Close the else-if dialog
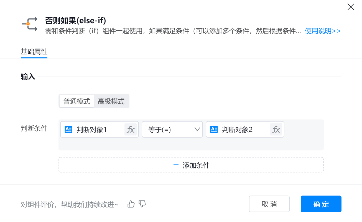This screenshot has width=362, height=222. click(351, 7)
